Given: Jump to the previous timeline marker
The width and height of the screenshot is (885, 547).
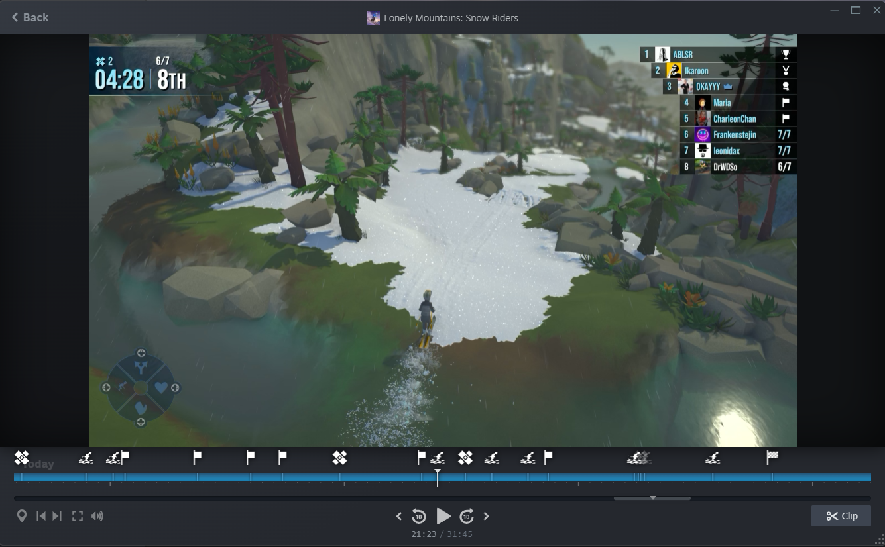Looking at the screenshot, I should coord(41,516).
